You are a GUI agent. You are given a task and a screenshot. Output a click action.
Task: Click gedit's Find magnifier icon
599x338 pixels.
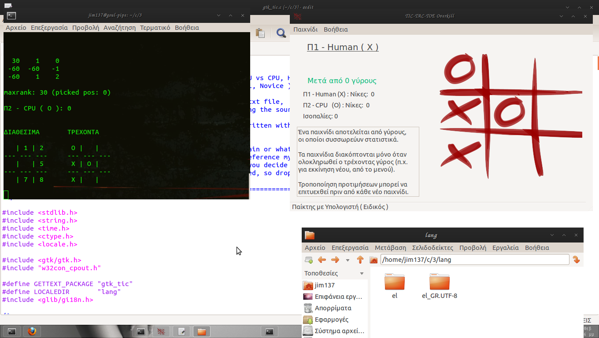[281, 33]
